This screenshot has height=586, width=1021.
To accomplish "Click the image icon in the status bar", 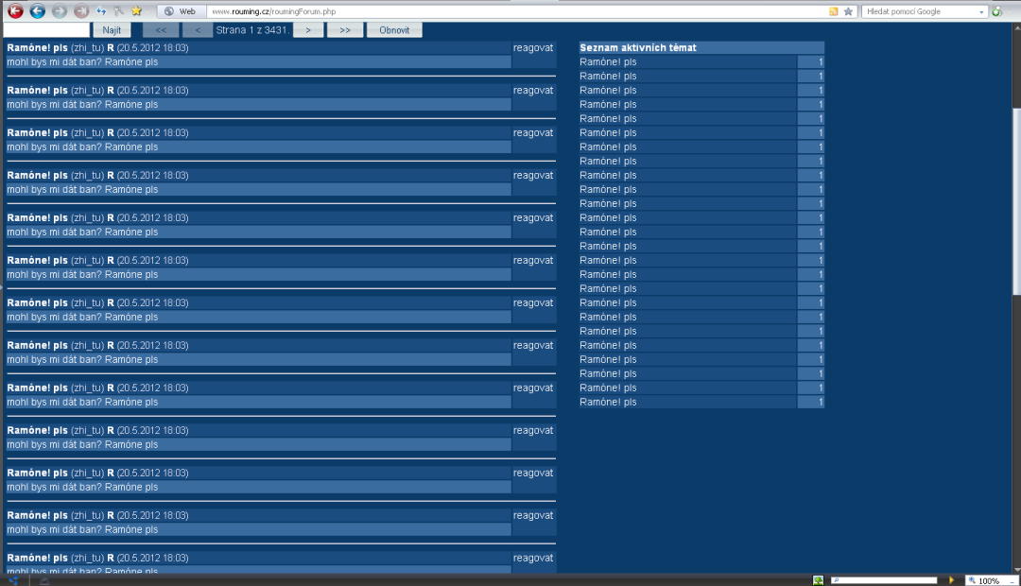I will [818, 580].
